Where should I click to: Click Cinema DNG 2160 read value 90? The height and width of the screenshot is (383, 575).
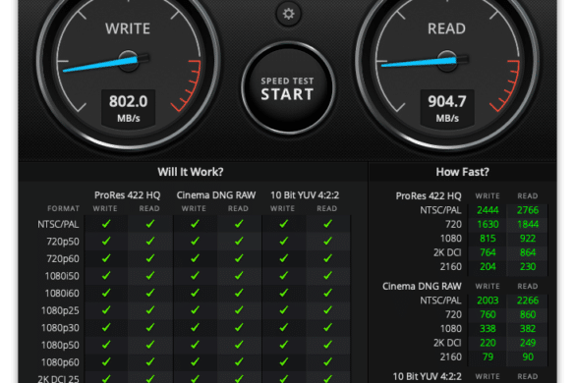pos(528,357)
